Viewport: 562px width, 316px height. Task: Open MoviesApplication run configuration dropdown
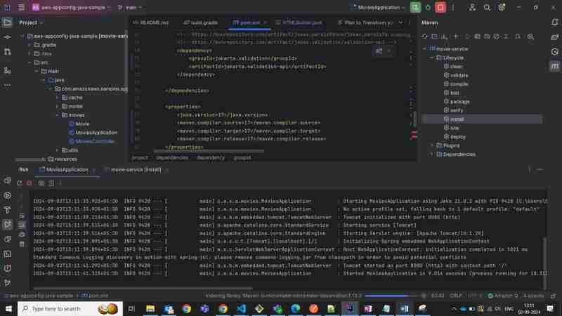379,7
